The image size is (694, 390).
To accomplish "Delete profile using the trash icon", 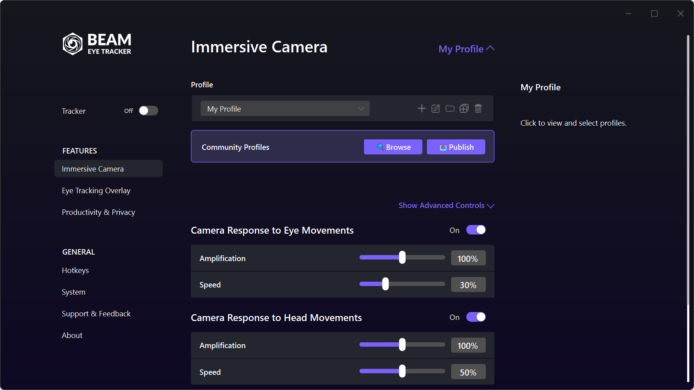I will [478, 108].
